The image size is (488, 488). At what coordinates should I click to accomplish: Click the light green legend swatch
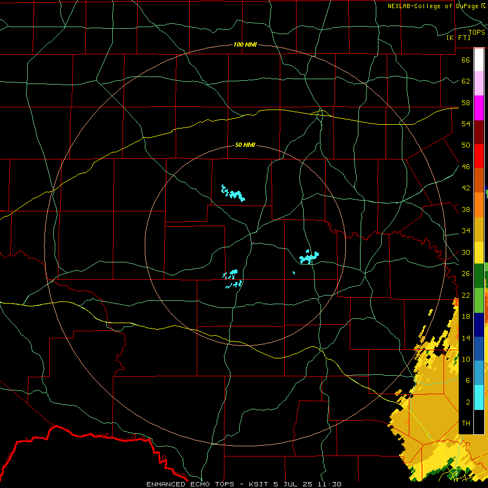click(x=479, y=300)
